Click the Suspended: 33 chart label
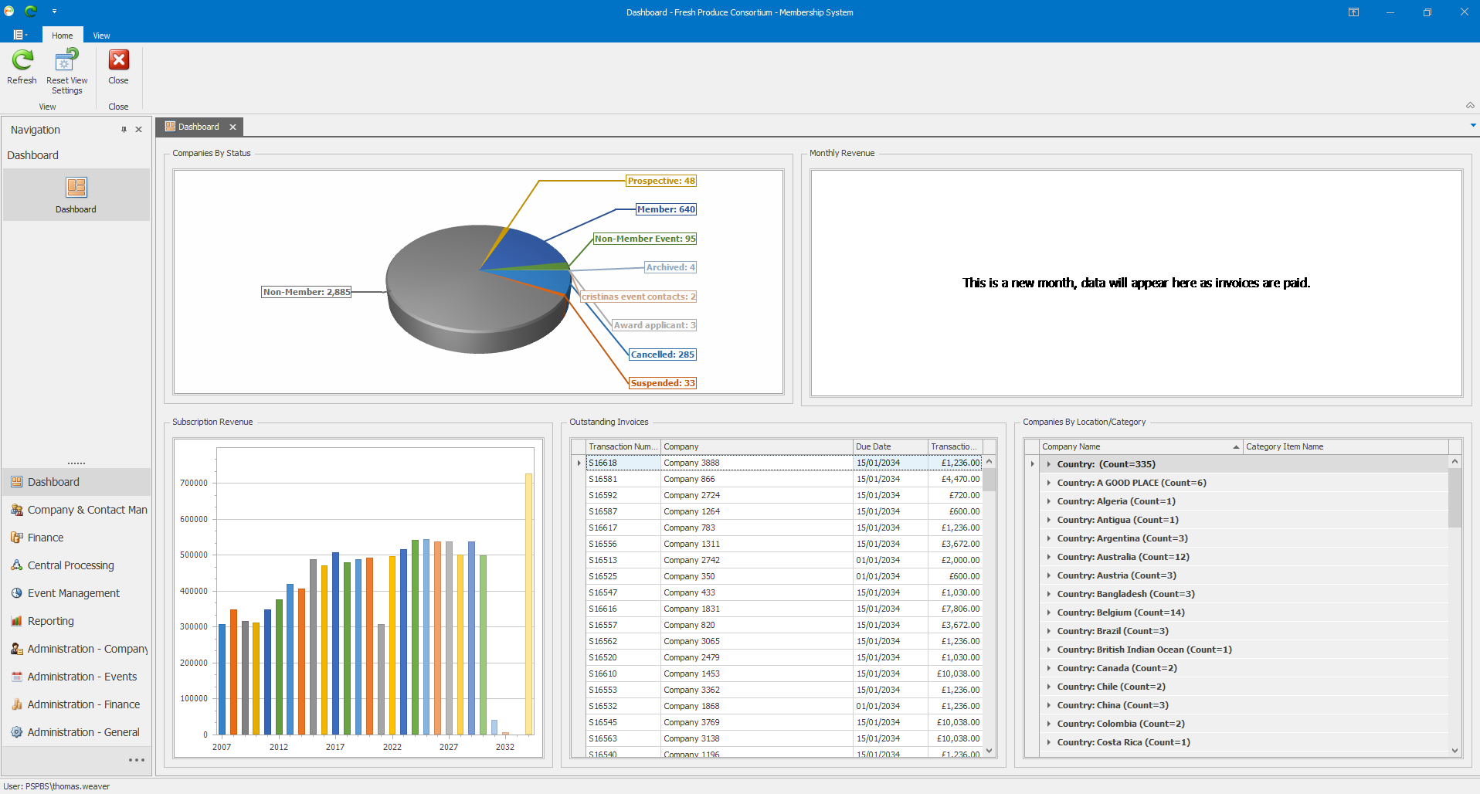Viewport: 1480px width, 794px height. (x=663, y=383)
